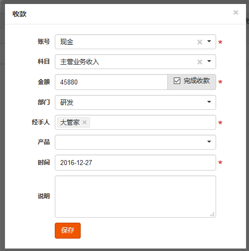Save the receipt with 保存 button
This screenshot has width=249, height=251.
68,231
